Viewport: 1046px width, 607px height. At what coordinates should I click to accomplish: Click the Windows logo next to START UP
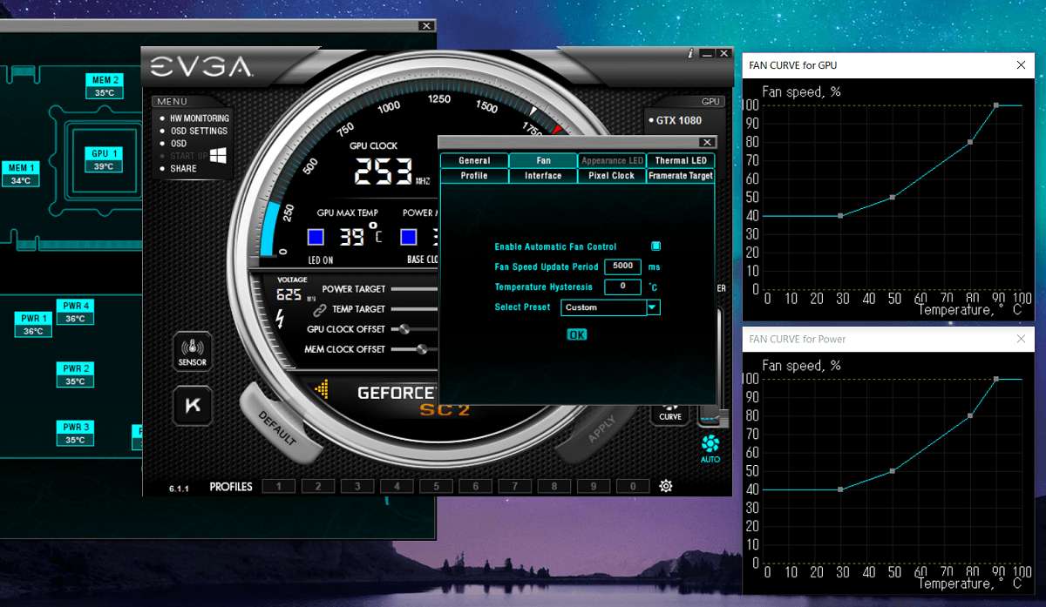[x=218, y=156]
